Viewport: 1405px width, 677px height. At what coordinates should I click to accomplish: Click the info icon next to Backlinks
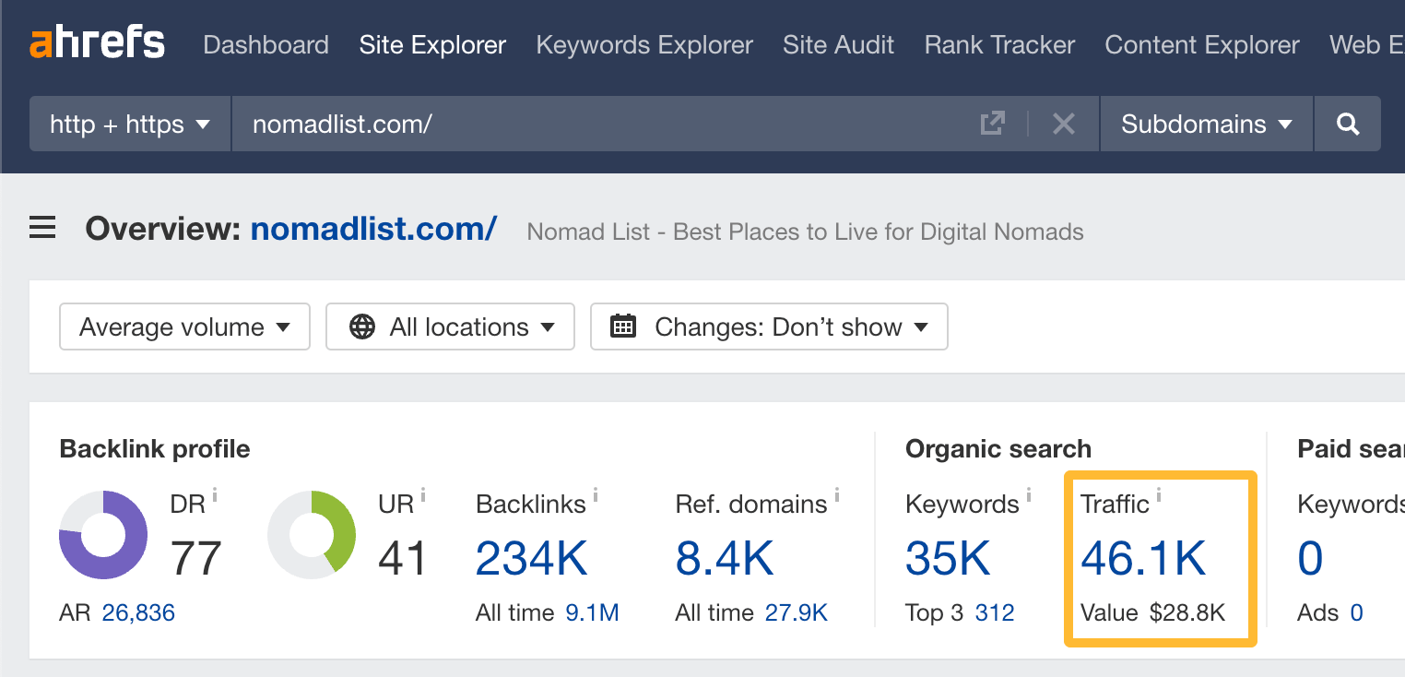[595, 494]
